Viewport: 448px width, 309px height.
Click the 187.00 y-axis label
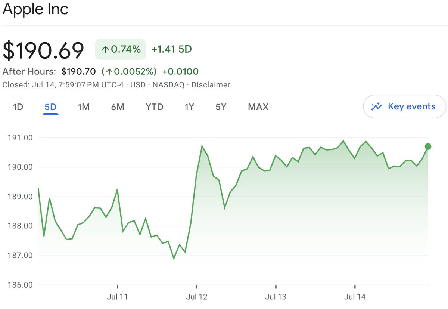coord(20,256)
